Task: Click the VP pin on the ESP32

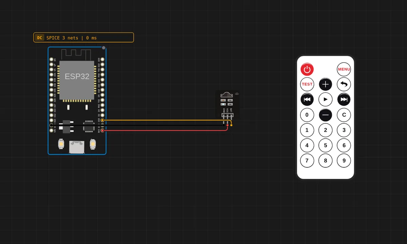Action: pos(51,64)
